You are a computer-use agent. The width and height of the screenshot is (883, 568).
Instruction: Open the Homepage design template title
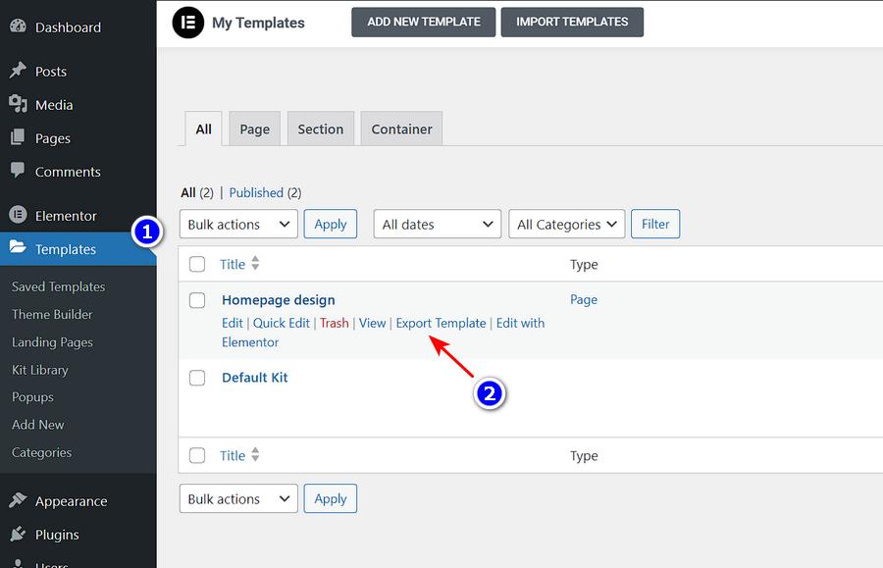(x=279, y=300)
